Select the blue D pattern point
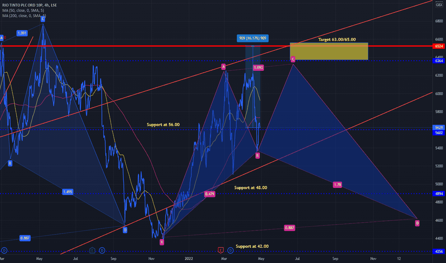Viewport: 446px width, 263px height. coord(125,230)
